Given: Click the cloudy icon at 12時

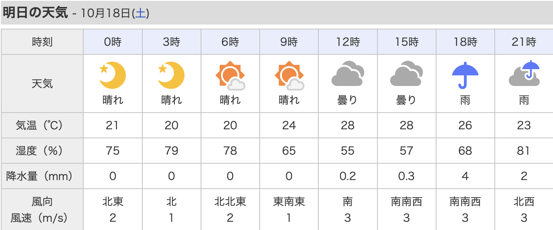Looking at the screenshot, I should pyautogui.click(x=347, y=74).
